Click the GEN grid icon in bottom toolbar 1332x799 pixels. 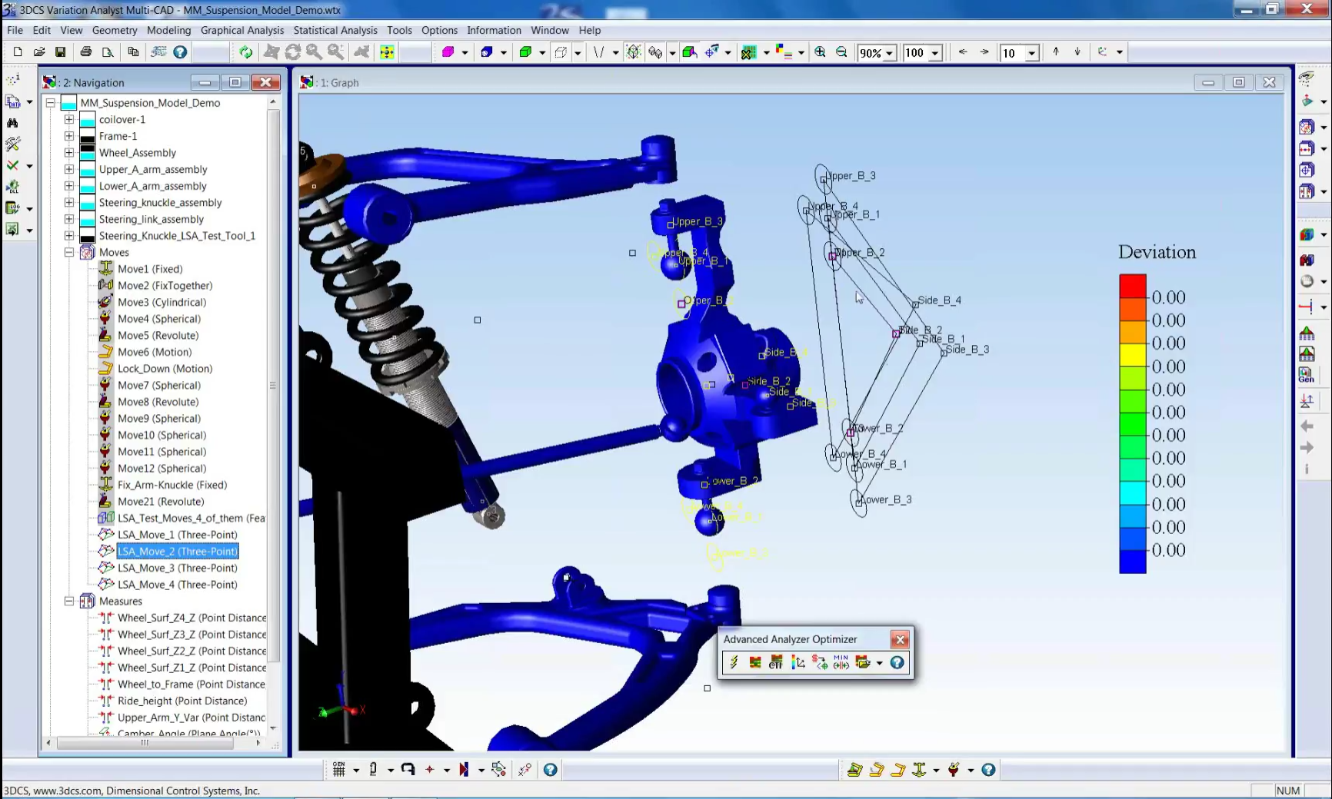[x=338, y=769]
